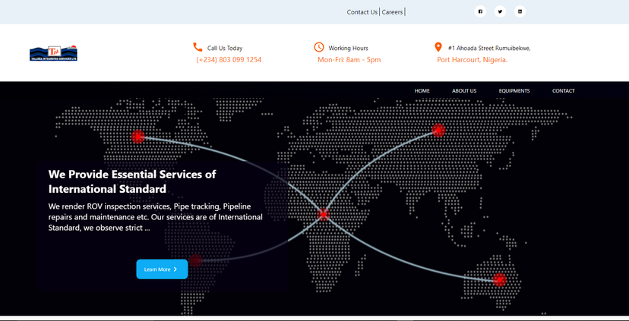Open the Careers link

point(392,12)
